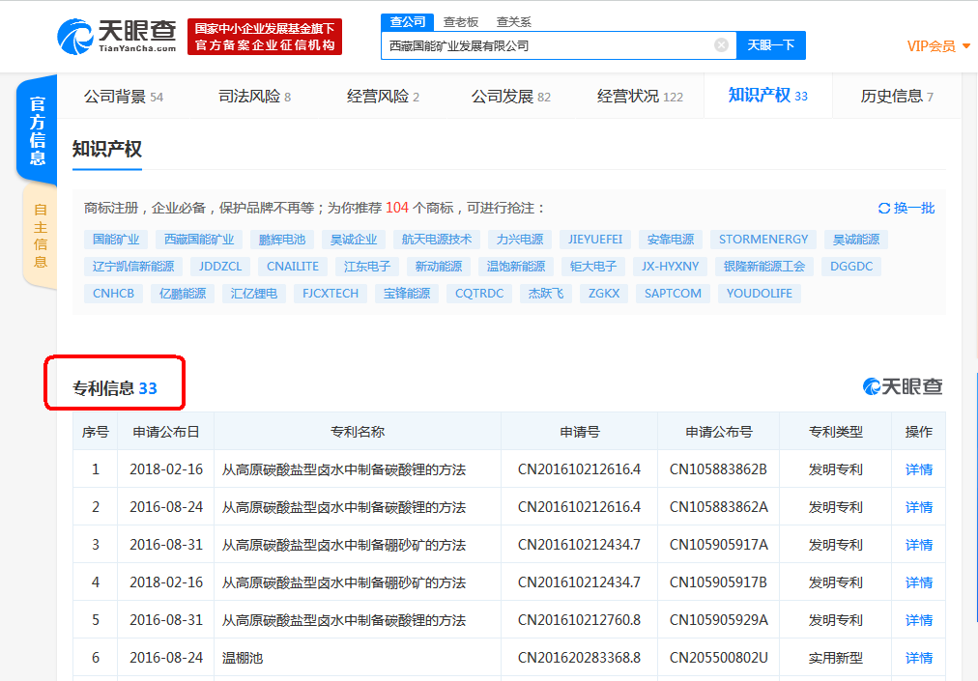Click the 辽宁凯信新能源 trademark tag
The height and width of the screenshot is (681, 978).
[x=133, y=267]
